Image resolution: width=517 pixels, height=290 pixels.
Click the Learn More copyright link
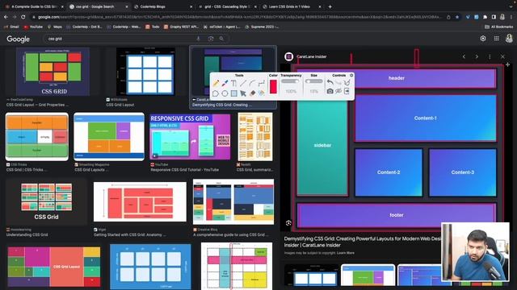click(x=346, y=253)
